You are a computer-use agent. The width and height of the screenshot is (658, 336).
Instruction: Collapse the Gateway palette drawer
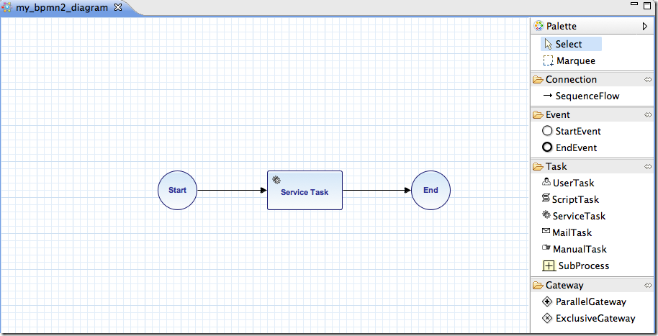(x=558, y=285)
